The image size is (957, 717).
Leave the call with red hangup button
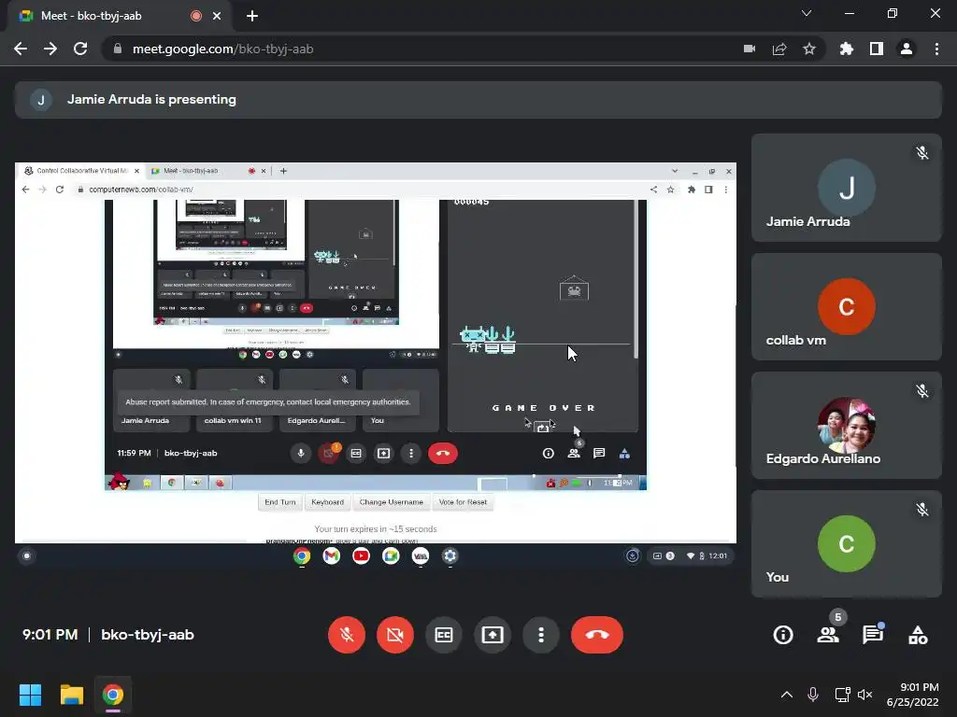click(597, 635)
